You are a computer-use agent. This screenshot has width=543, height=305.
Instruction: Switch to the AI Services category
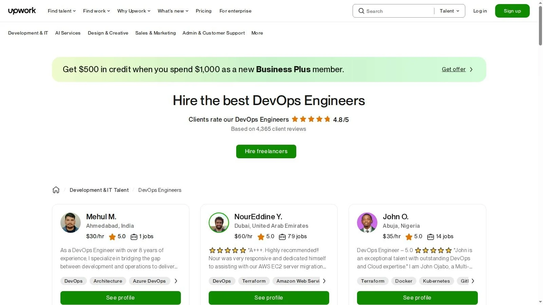pyautogui.click(x=68, y=33)
